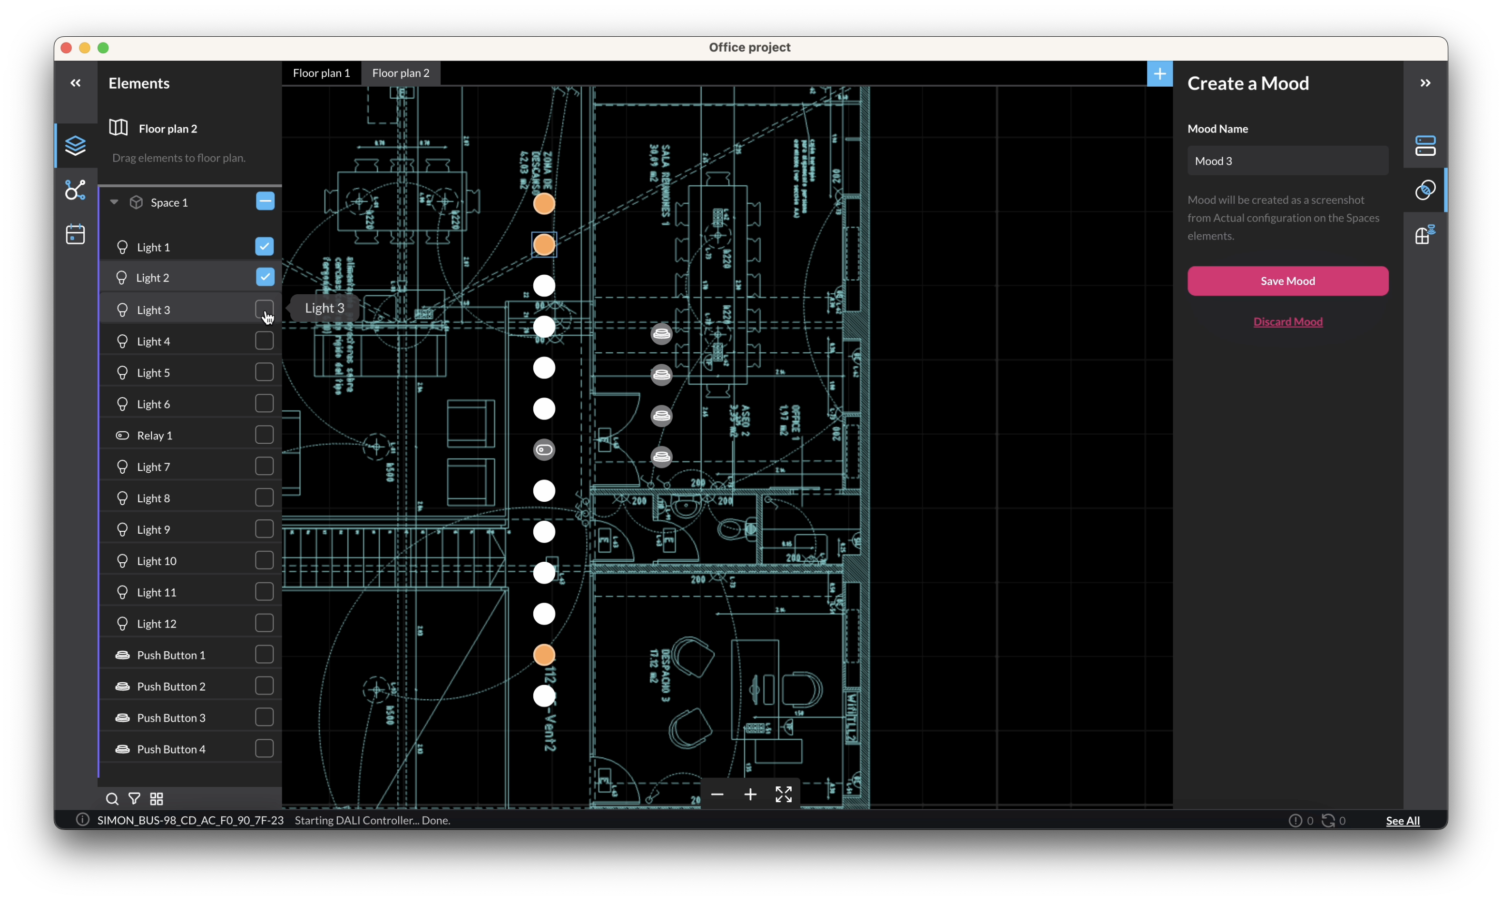The height and width of the screenshot is (901, 1502).
Task: Select Light 9 row in the list
Action: click(190, 529)
